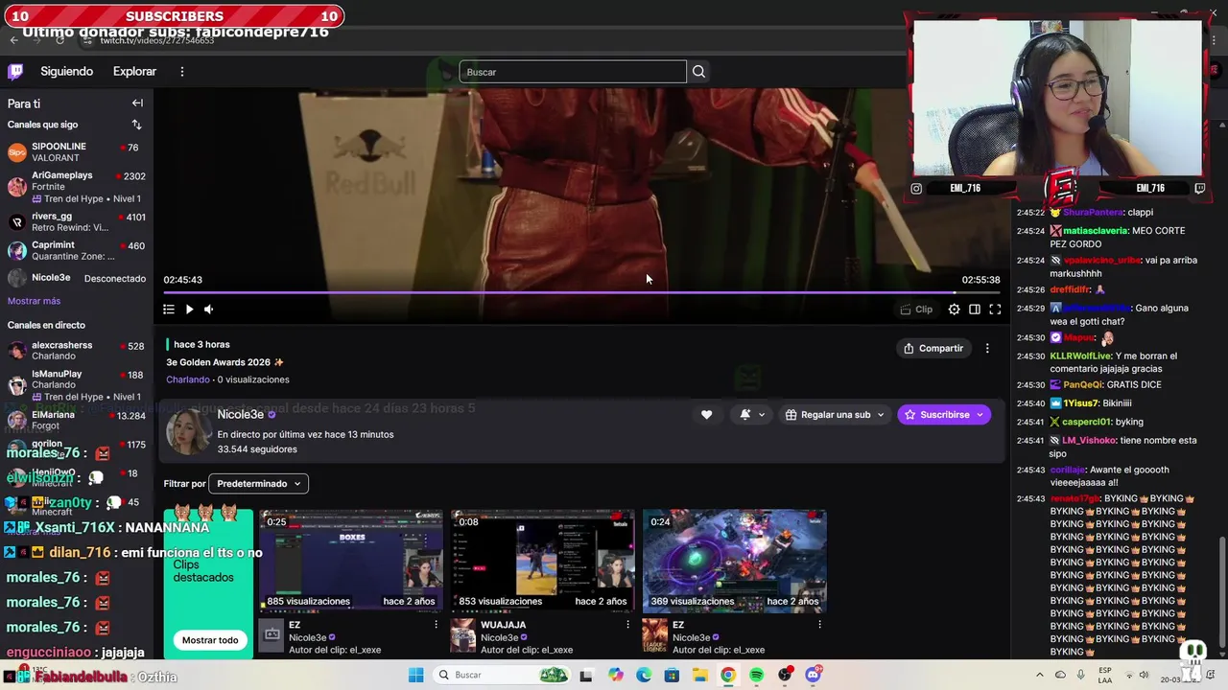Open the 0:25 EZ clip thumbnail
The image size is (1228, 690).
click(351, 562)
